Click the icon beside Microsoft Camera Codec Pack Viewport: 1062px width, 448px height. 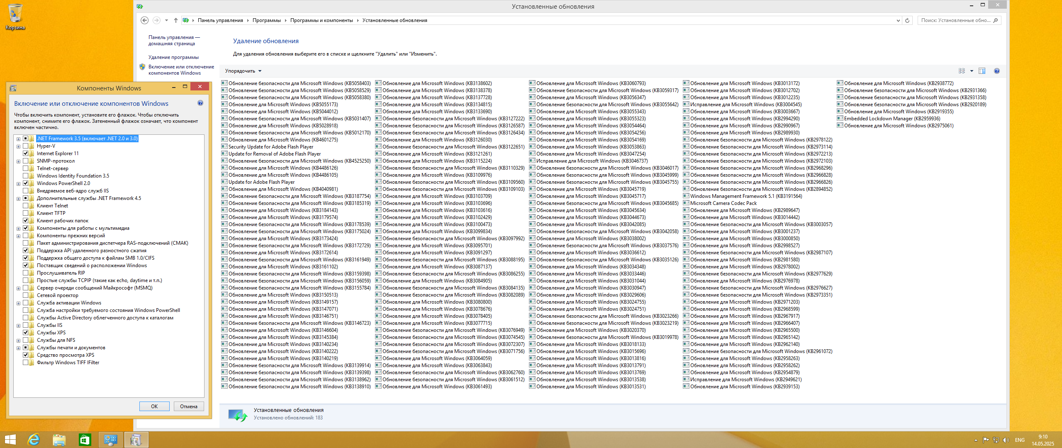tap(686, 203)
